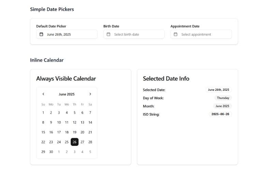Pick June 1 in inline calendar
Viewport: 273px width, 171px height.
click(x=43, y=113)
